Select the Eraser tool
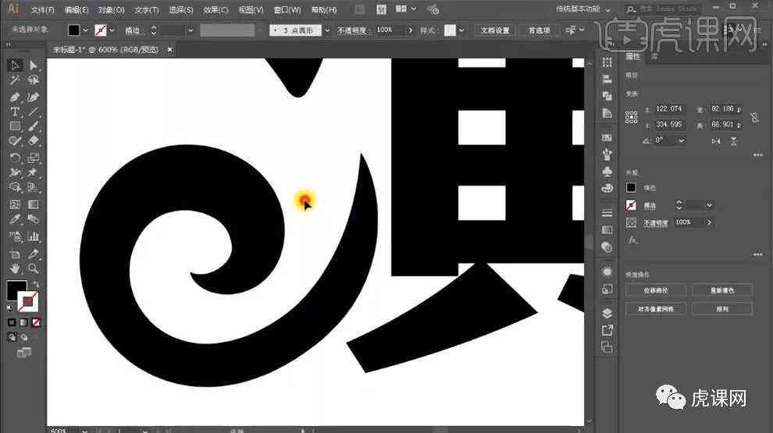773x433 pixels. coord(33,141)
